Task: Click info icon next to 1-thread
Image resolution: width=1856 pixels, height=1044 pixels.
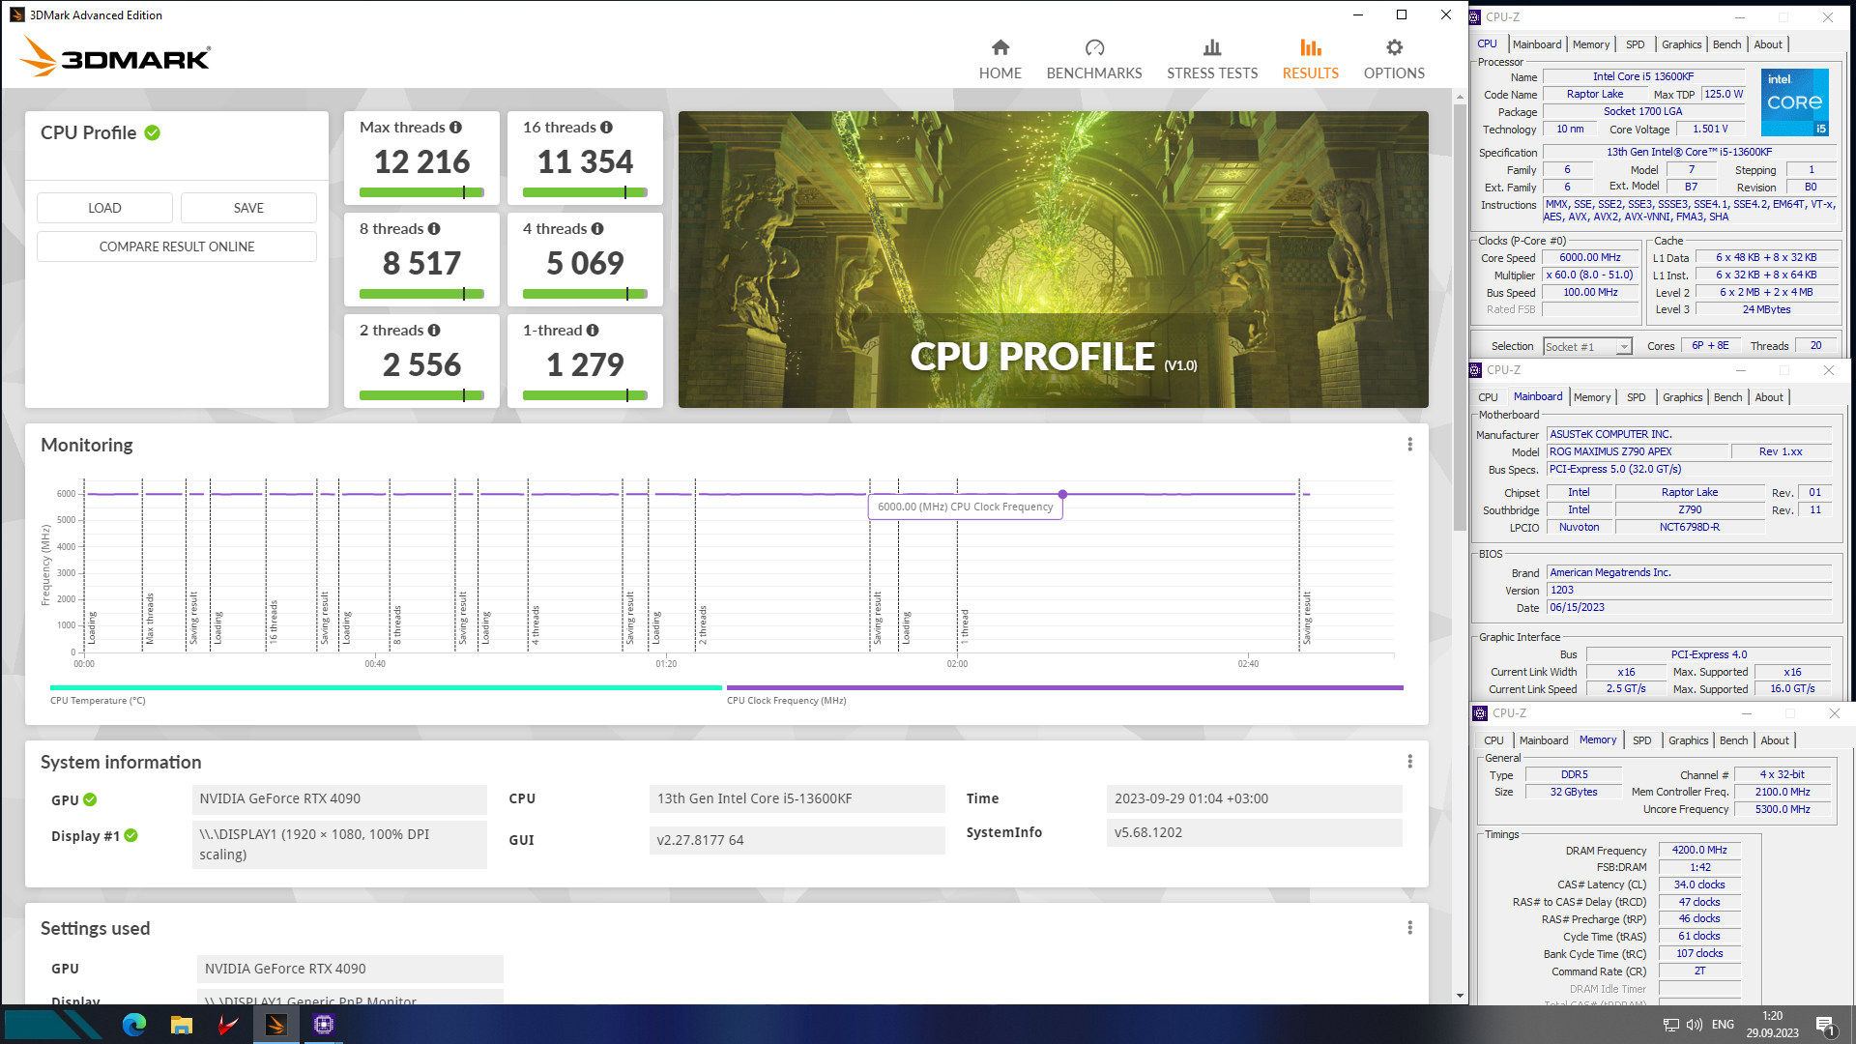Action: [x=593, y=331]
